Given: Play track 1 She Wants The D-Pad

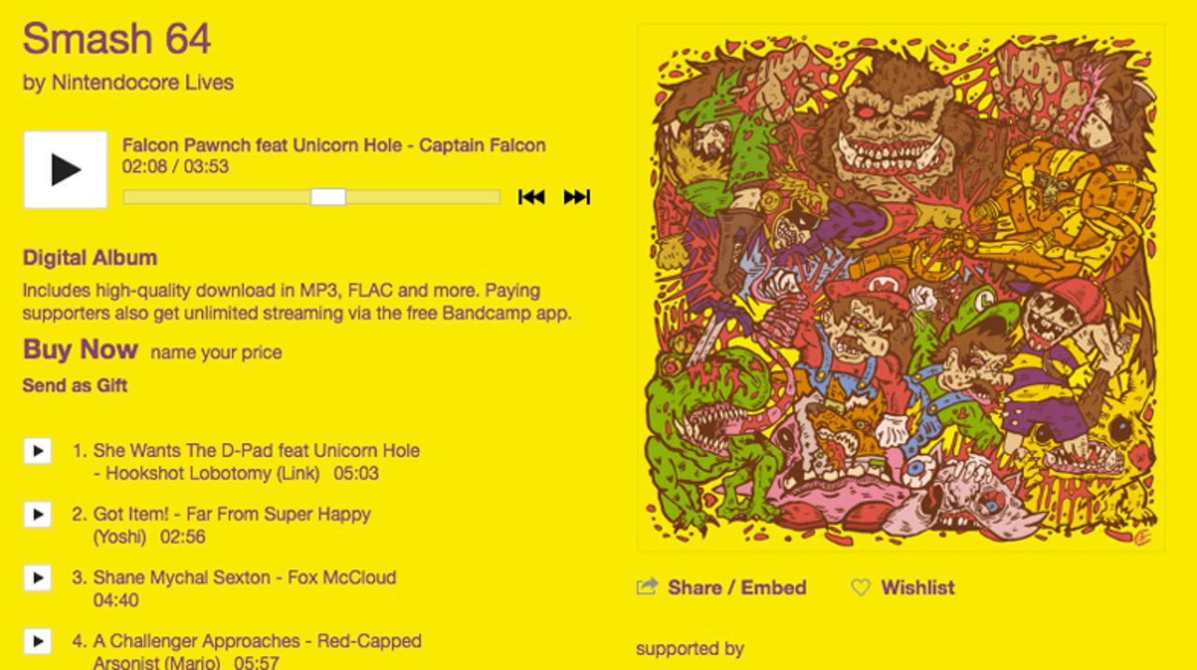Looking at the screenshot, I should (37, 451).
